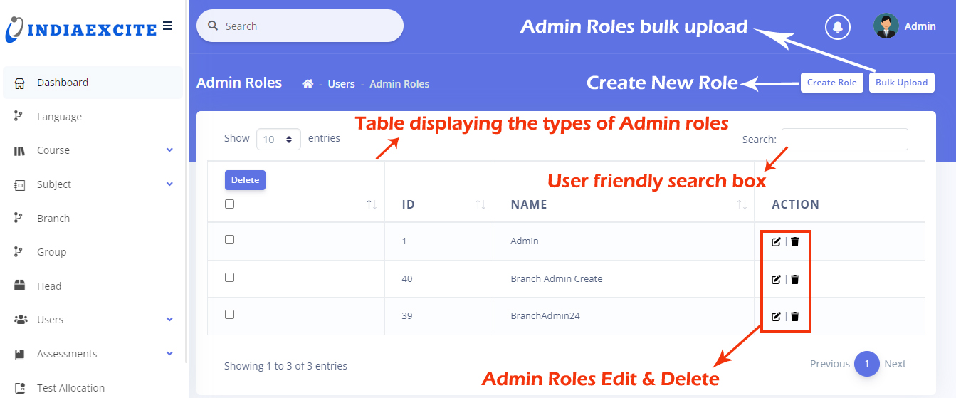The image size is (956, 398).
Task: Sort the table by ID column arrows
Action: 480,205
